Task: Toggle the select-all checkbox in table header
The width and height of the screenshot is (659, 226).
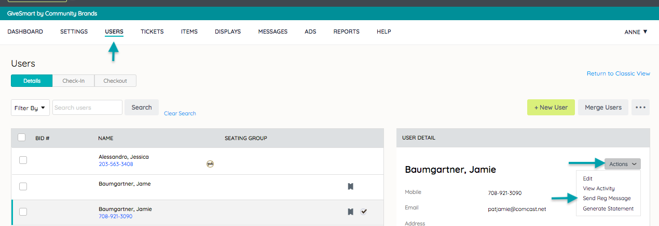Action: pos(22,138)
